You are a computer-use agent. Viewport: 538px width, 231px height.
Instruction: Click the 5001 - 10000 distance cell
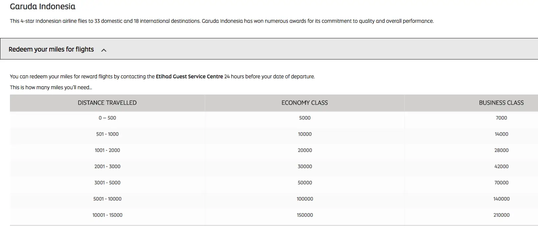107,199
